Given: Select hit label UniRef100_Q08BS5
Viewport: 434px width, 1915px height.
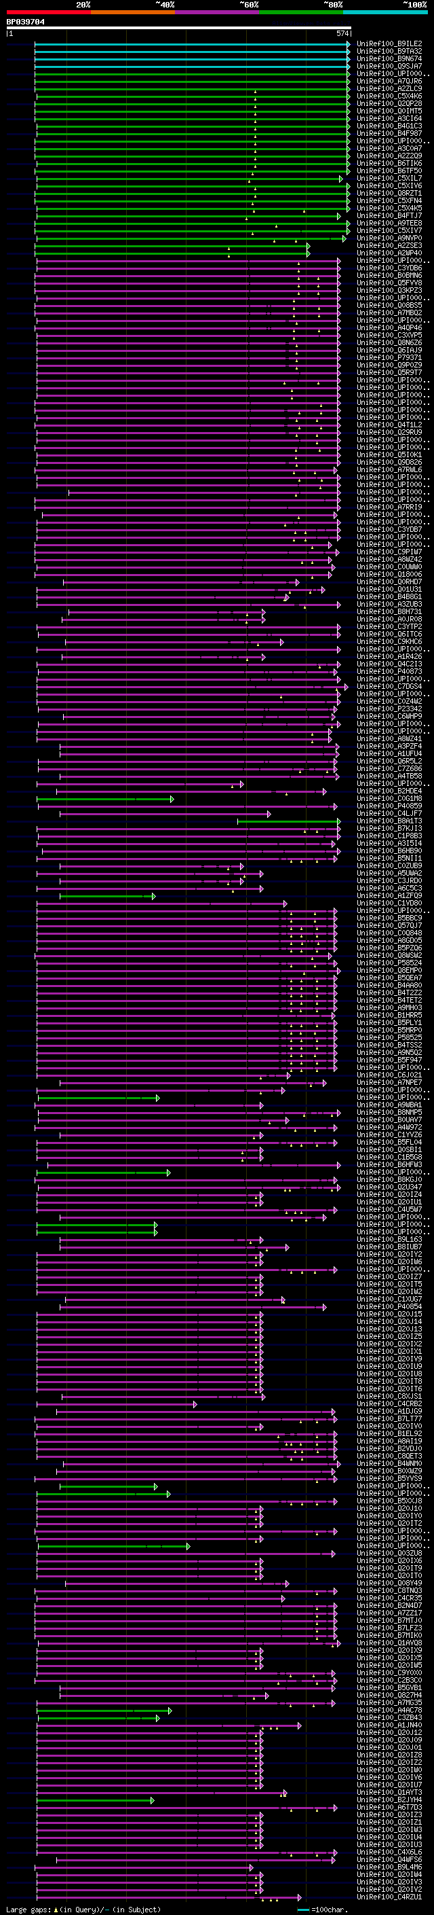Looking at the screenshot, I should click(389, 306).
